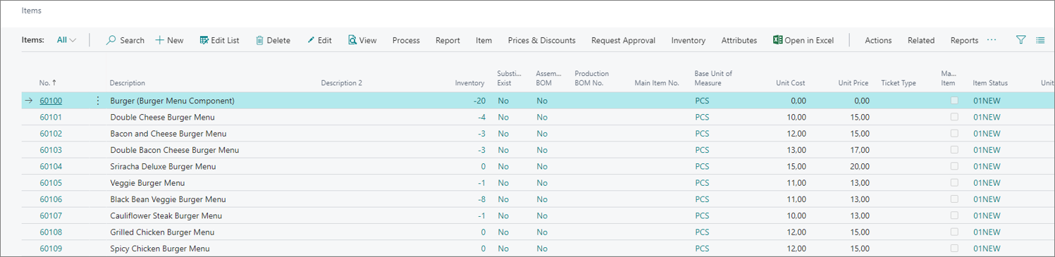The image size is (1055, 257).
Task: Toggle Main Item checkbox for 60103
Action: coord(954,150)
